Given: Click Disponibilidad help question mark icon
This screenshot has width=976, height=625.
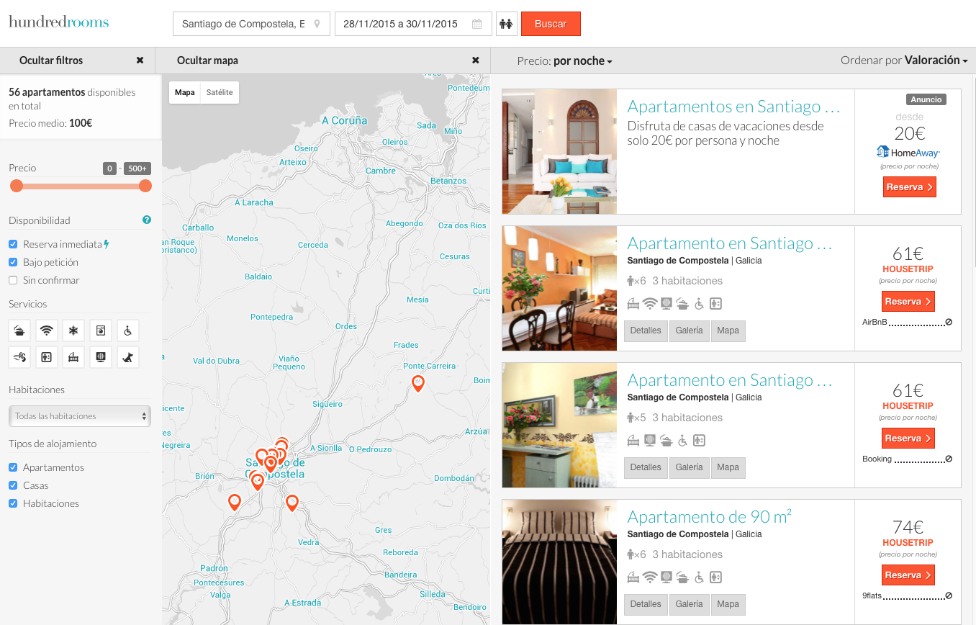Looking at the screenshot, I should (x=147, y=220).
